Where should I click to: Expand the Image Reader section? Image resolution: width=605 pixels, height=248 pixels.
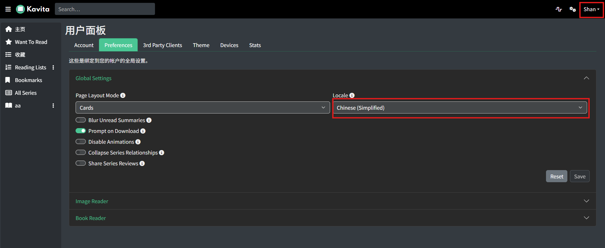point(332,201)
